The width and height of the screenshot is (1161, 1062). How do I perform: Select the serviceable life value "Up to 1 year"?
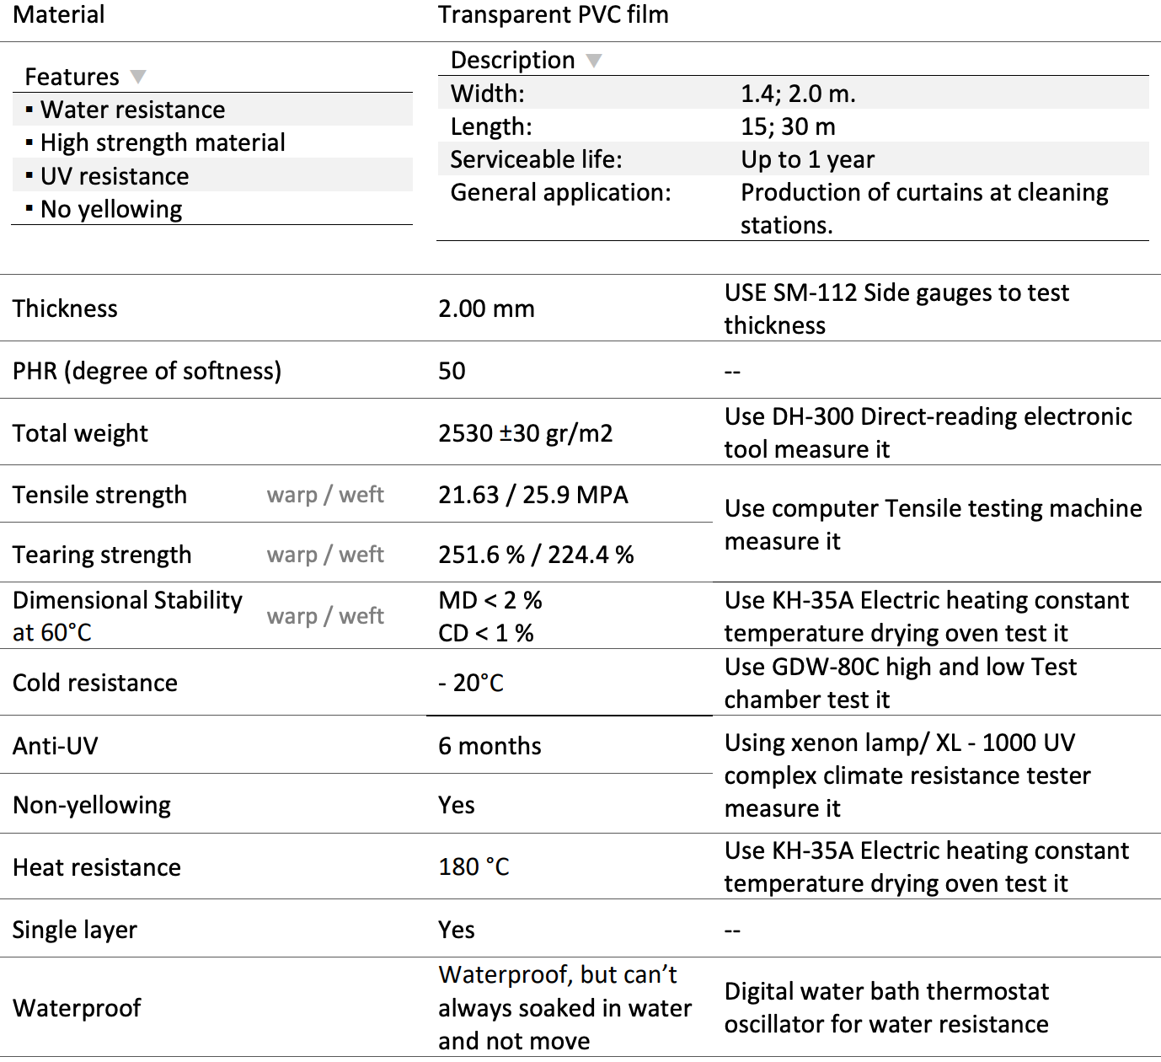coord(807,159)
